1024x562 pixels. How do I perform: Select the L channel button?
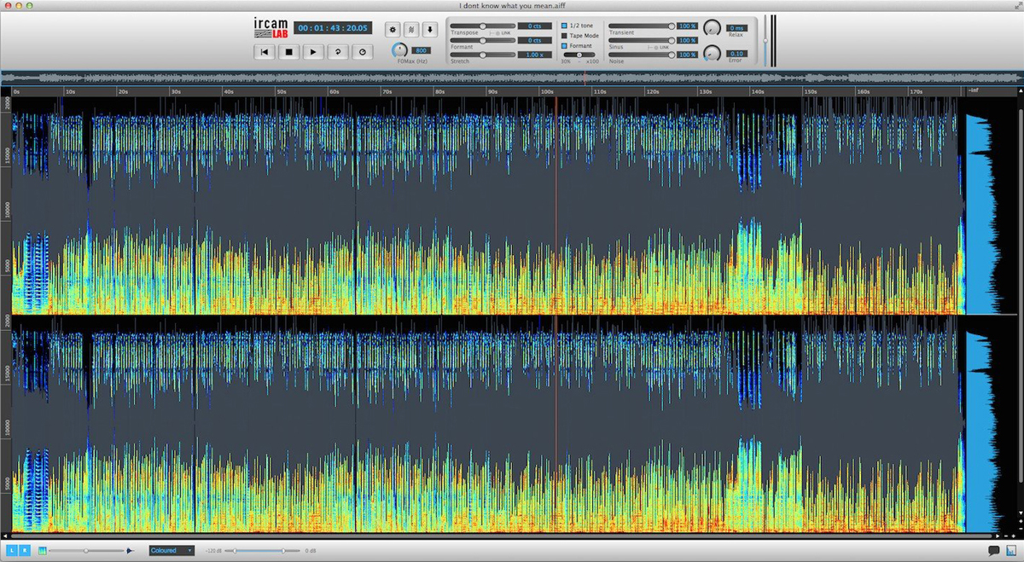[x=12, y=550]
